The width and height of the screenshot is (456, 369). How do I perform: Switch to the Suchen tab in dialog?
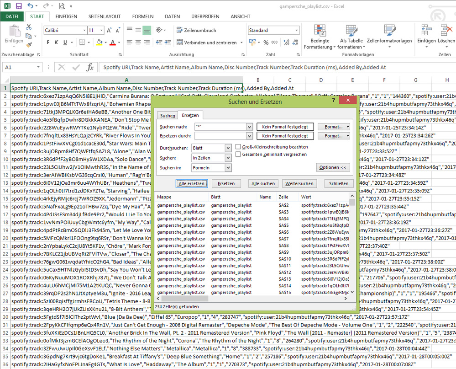click(168, 116)
